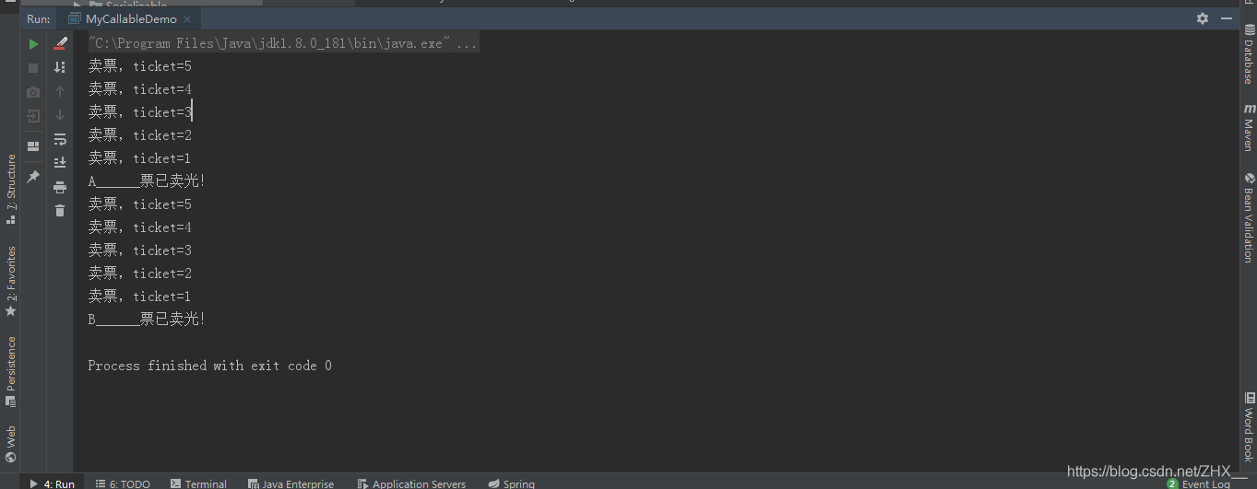This screenshot has height=489, width=1257.
Task: Click the Up arrow stack trace icon
Action: (x=60, y=91)
